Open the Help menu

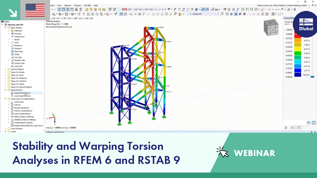(x=96, y=5)
